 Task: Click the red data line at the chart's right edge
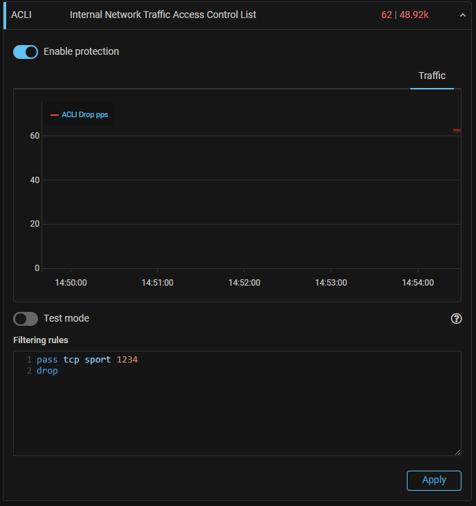[x=457, y=130]
